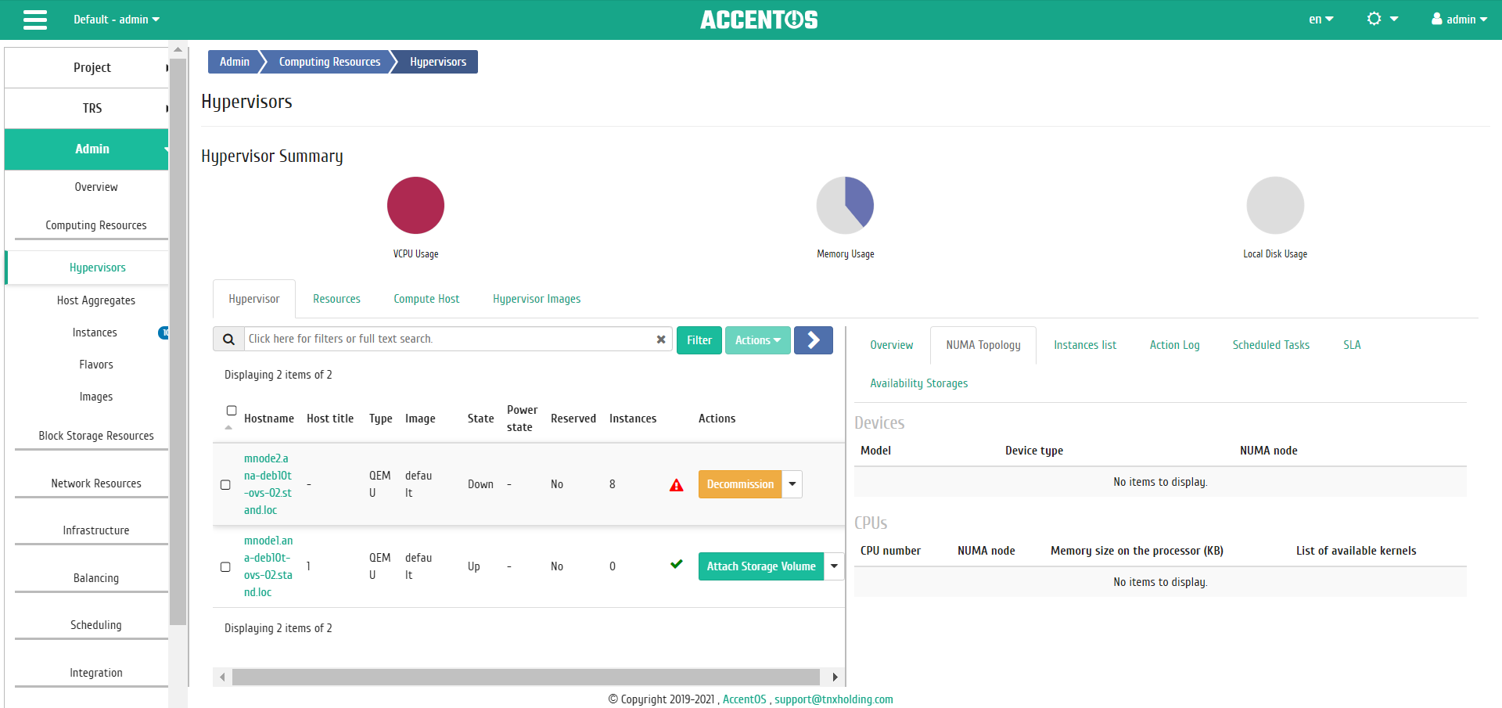
Task: Toggle the select-all hypervisors checkbox
Action: (232, 411)
